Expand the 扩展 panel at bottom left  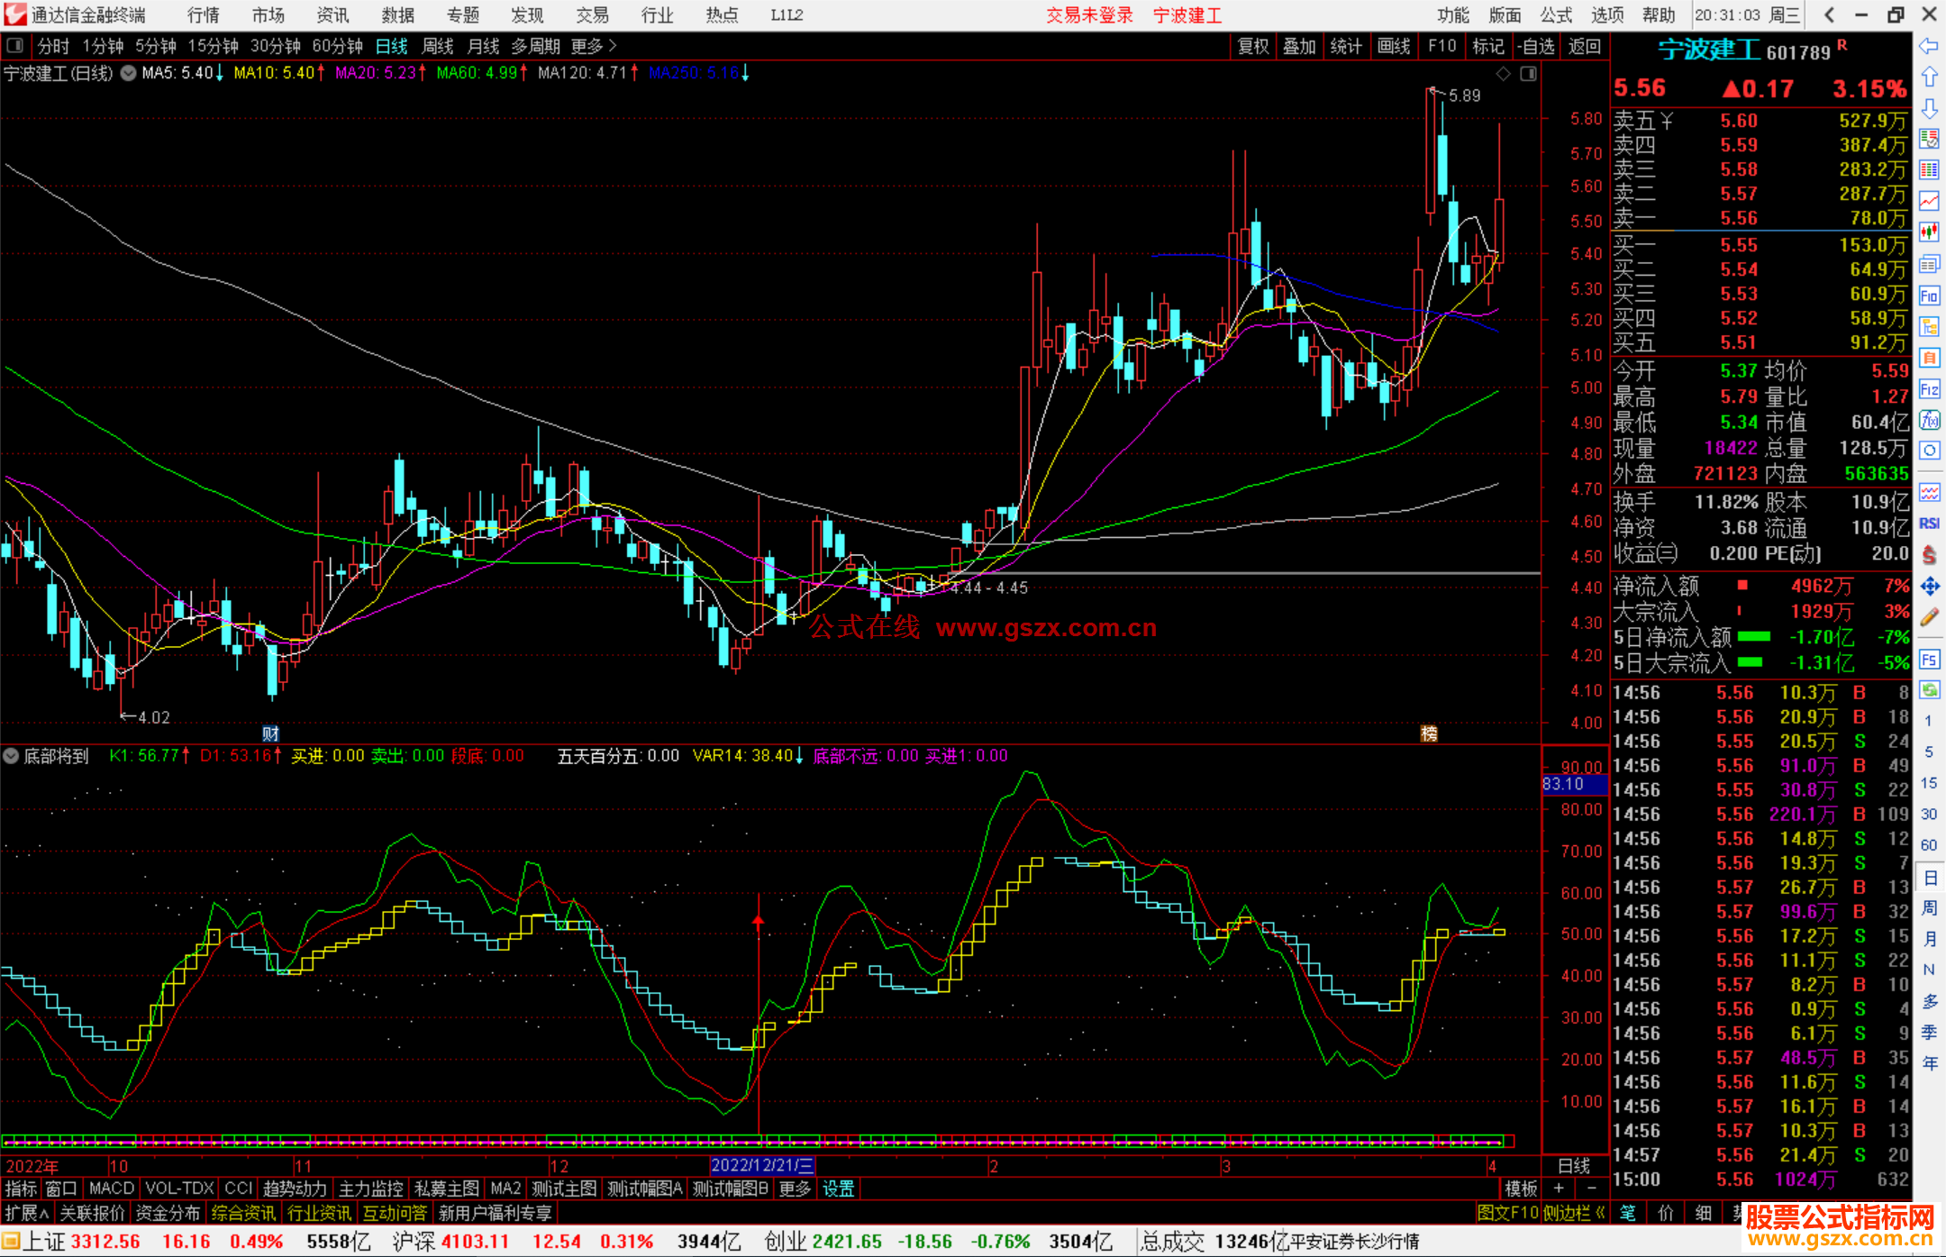27,1213
